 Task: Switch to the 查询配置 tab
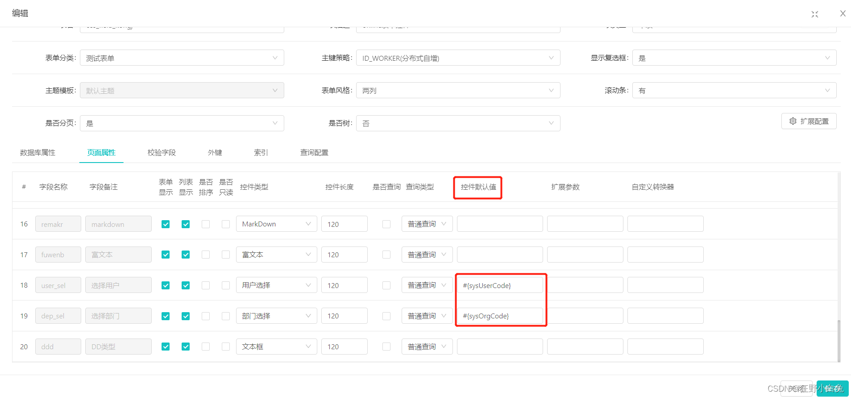point(314,153)
